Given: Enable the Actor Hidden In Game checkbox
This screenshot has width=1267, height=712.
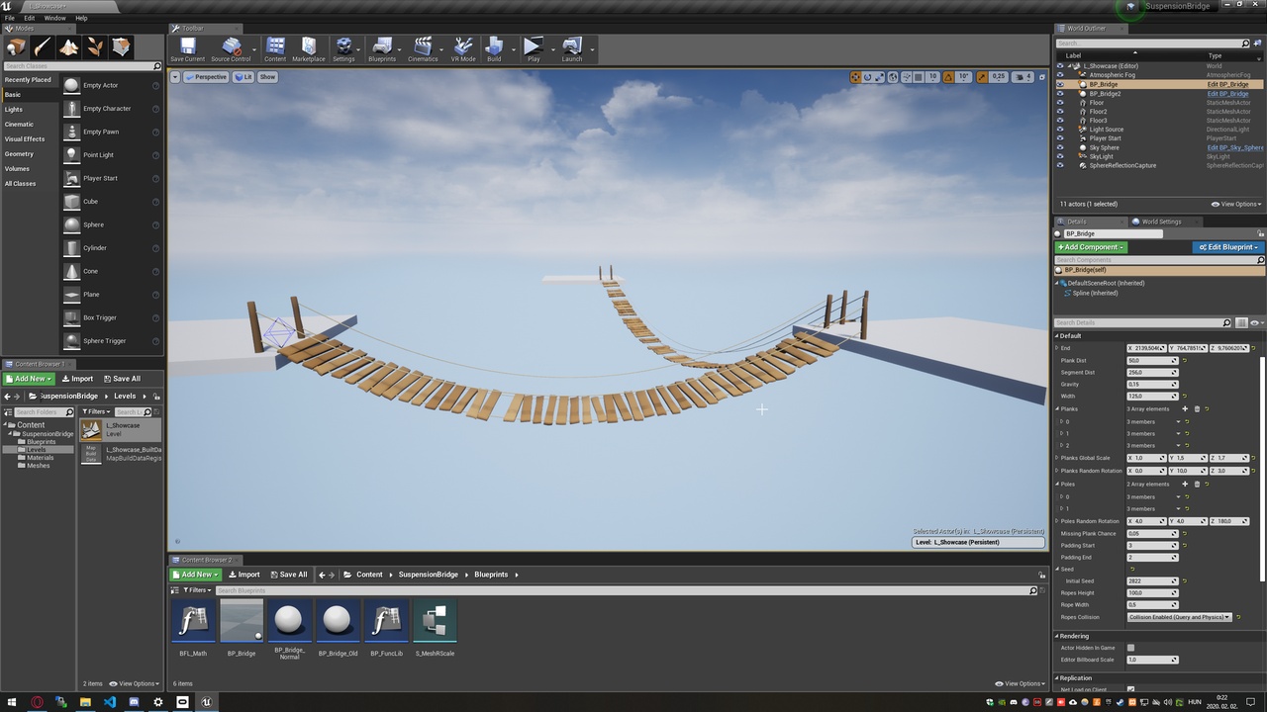Looking at the screenshot, I should (1130, 648).
